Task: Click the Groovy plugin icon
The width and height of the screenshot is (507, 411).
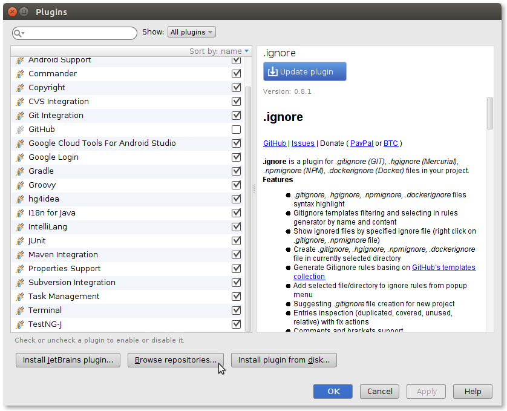Action: pyautogui.click(x=20, y=185)
